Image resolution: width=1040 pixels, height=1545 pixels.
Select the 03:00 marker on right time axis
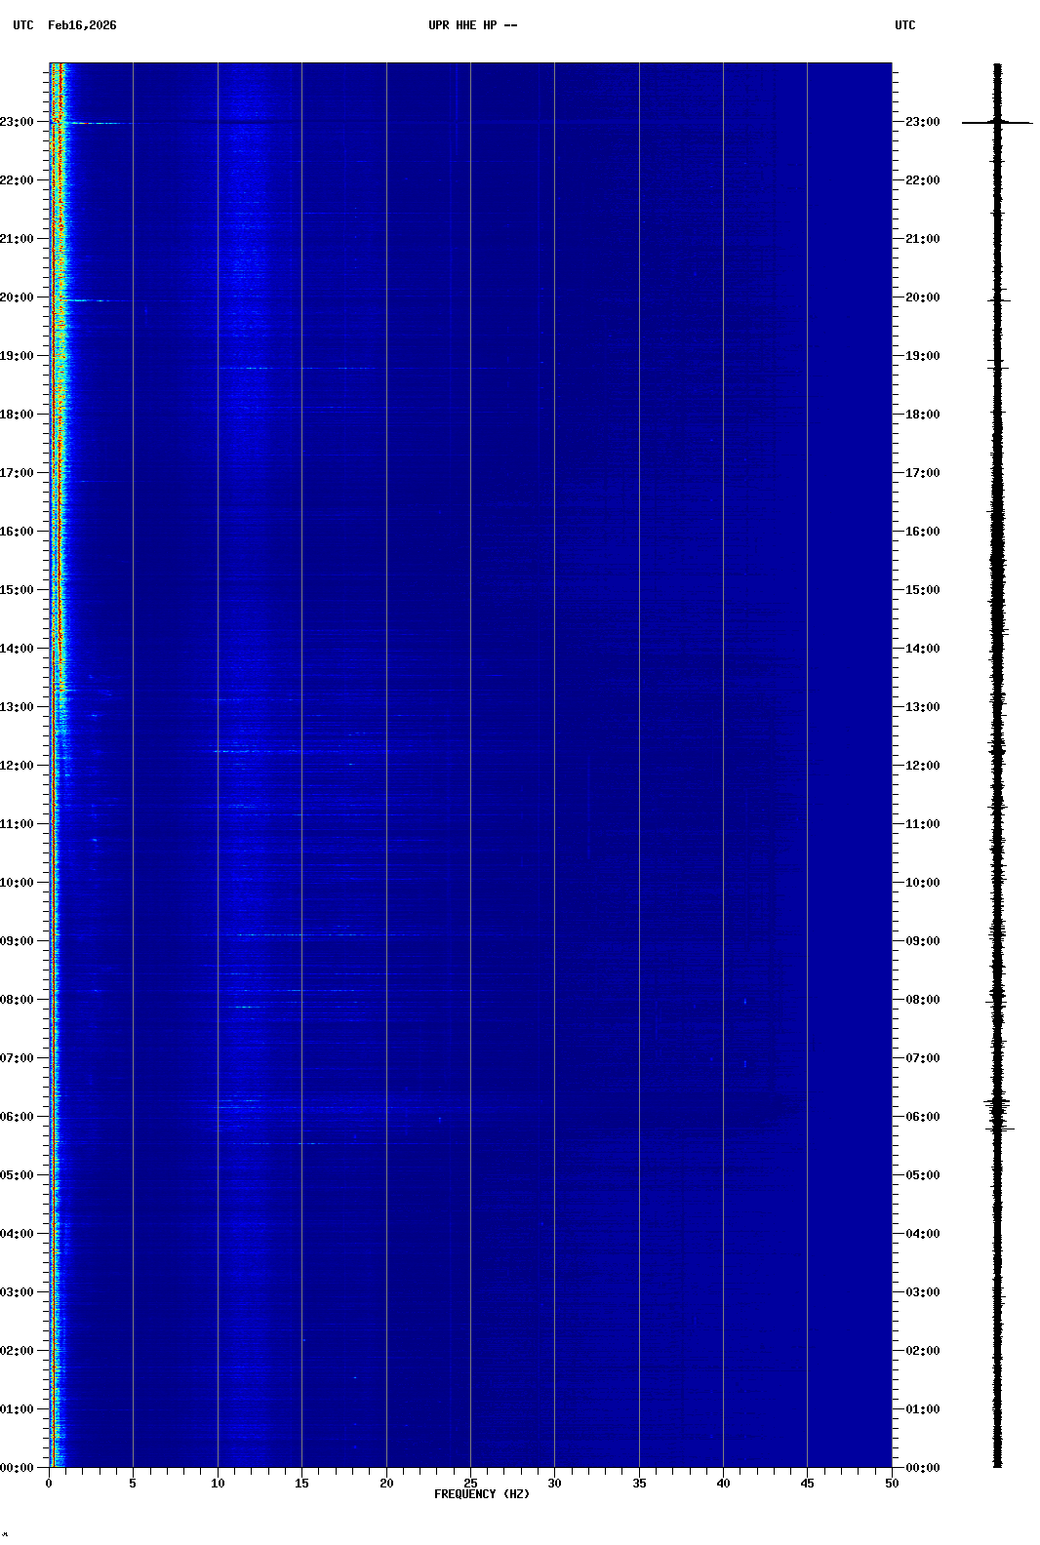(922, 1292)
